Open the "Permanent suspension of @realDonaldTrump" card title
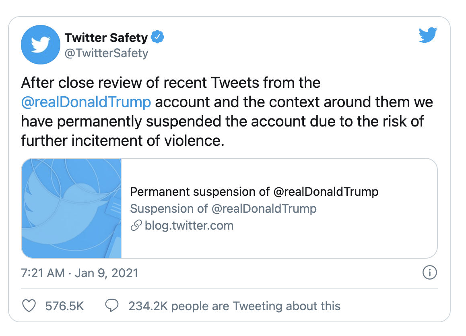The width and height of the screenshot is (466, 336). click(x=254, y=191)
